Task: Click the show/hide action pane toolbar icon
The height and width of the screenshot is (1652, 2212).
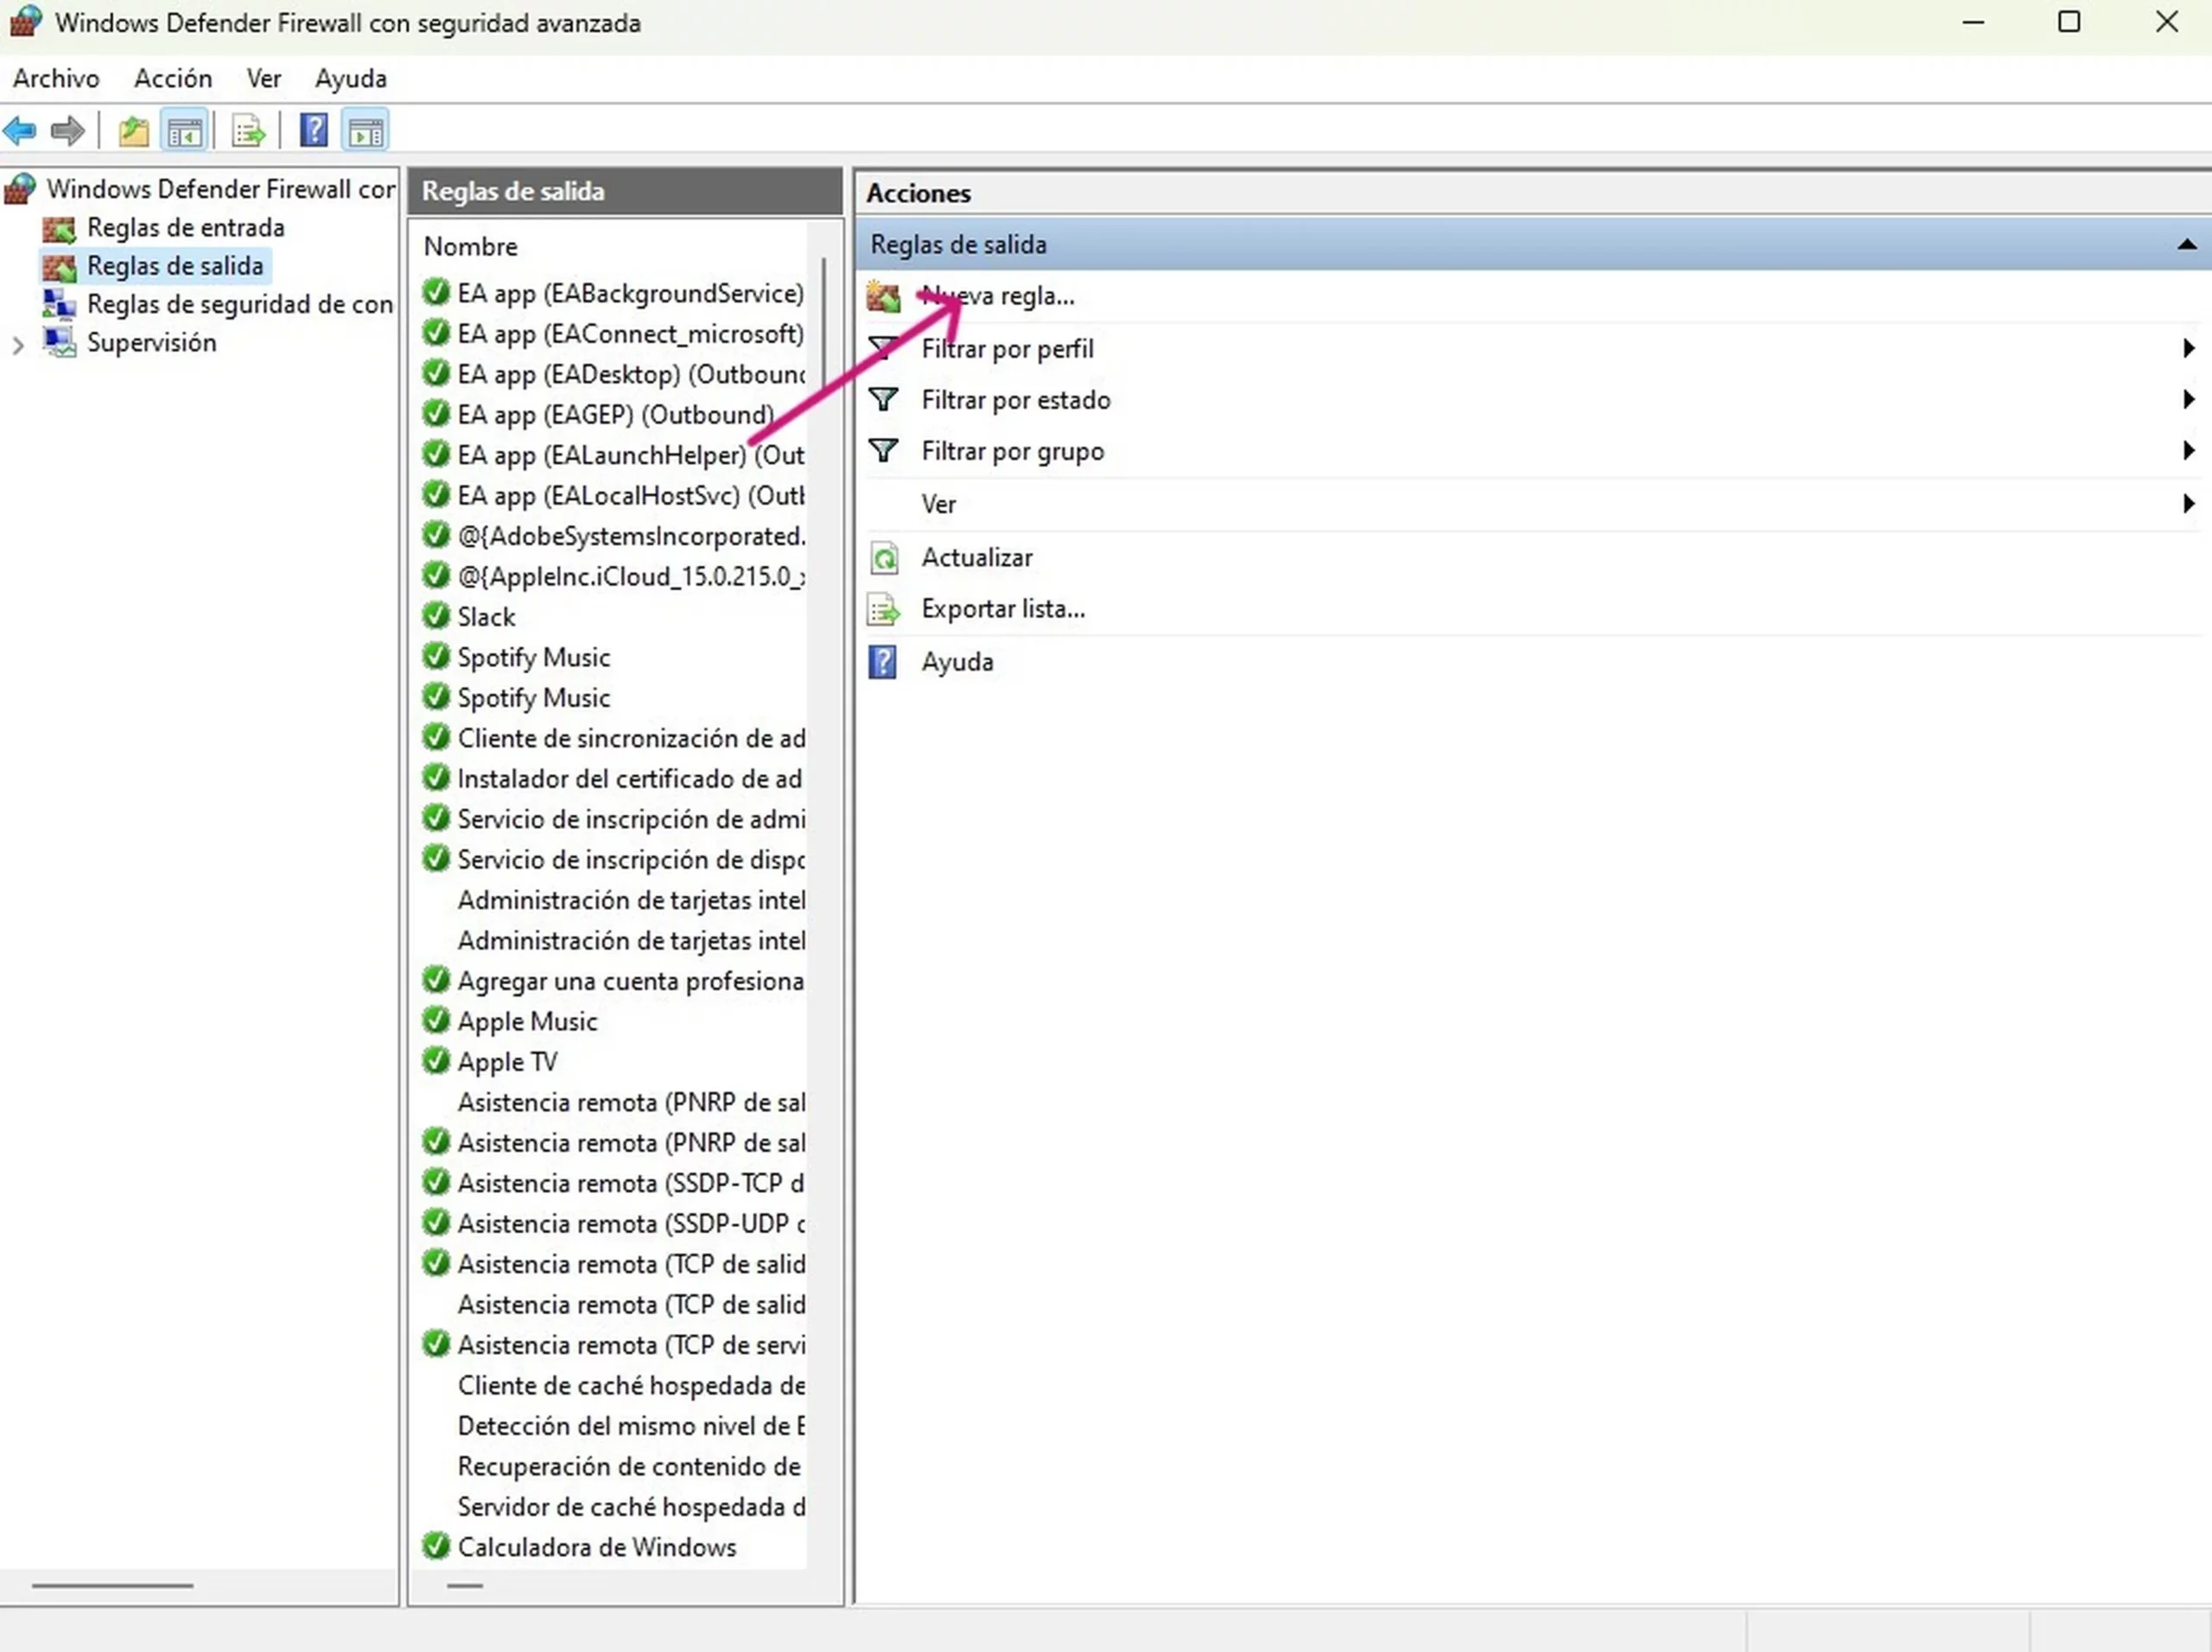Action: click(365, 130)
